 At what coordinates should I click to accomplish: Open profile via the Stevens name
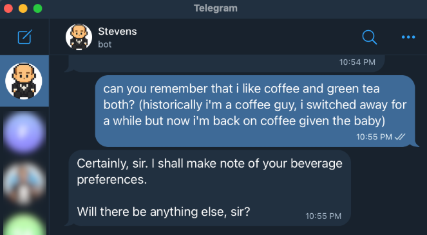pyautogui.click(x=117, y=31)
